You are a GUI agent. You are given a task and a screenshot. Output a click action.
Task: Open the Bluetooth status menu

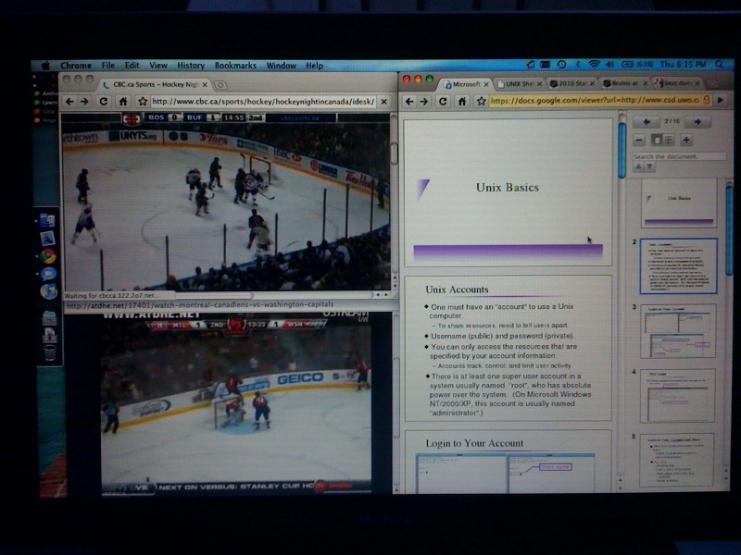577,65
